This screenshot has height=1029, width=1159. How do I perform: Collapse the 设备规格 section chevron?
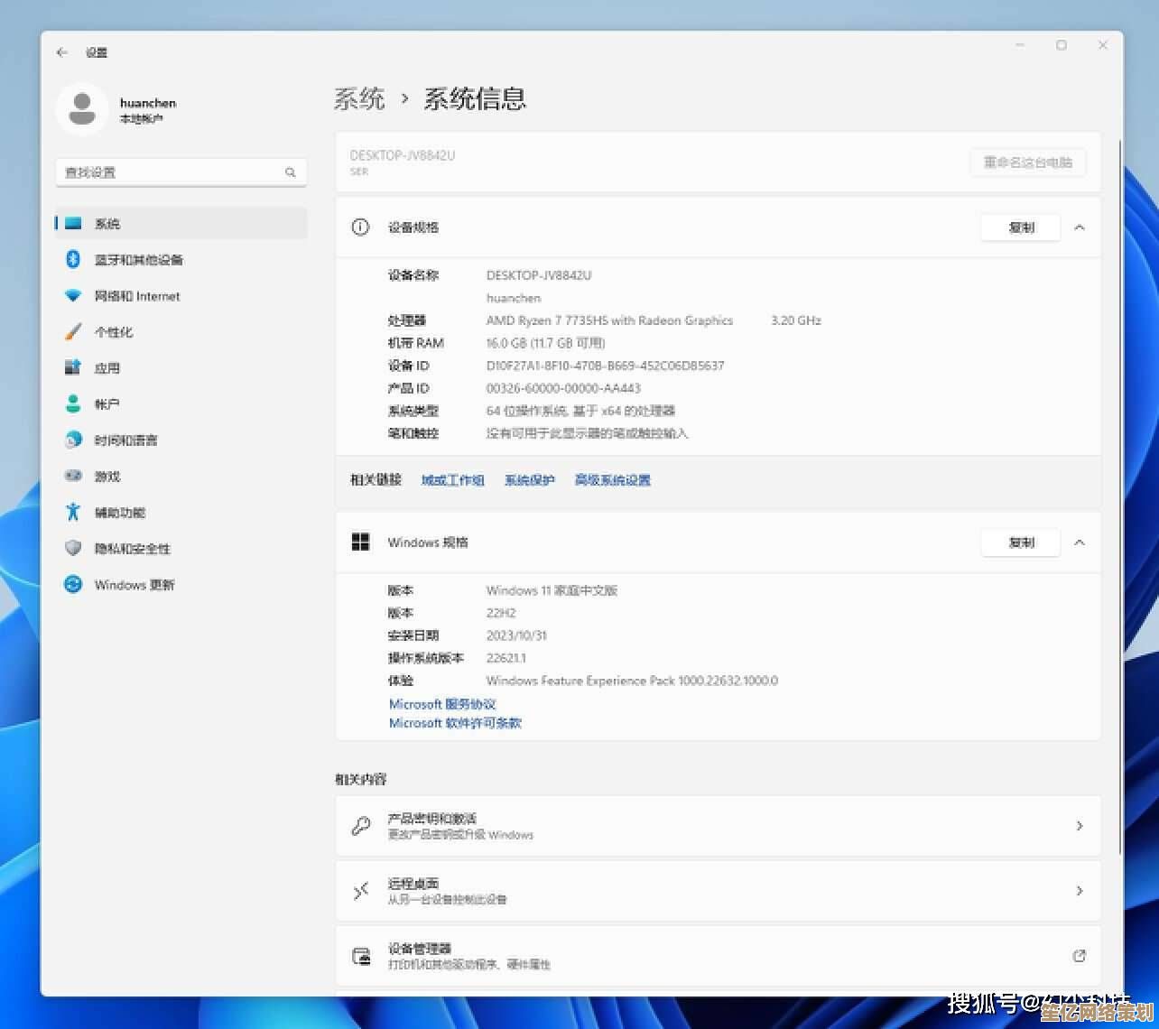pos(1079,227)
